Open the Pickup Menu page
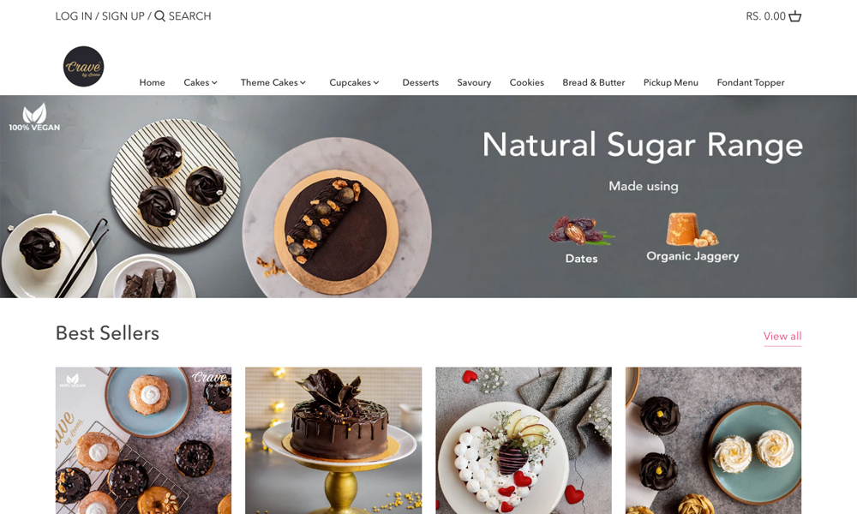This screenshot has width=857, height=514. 671,82
